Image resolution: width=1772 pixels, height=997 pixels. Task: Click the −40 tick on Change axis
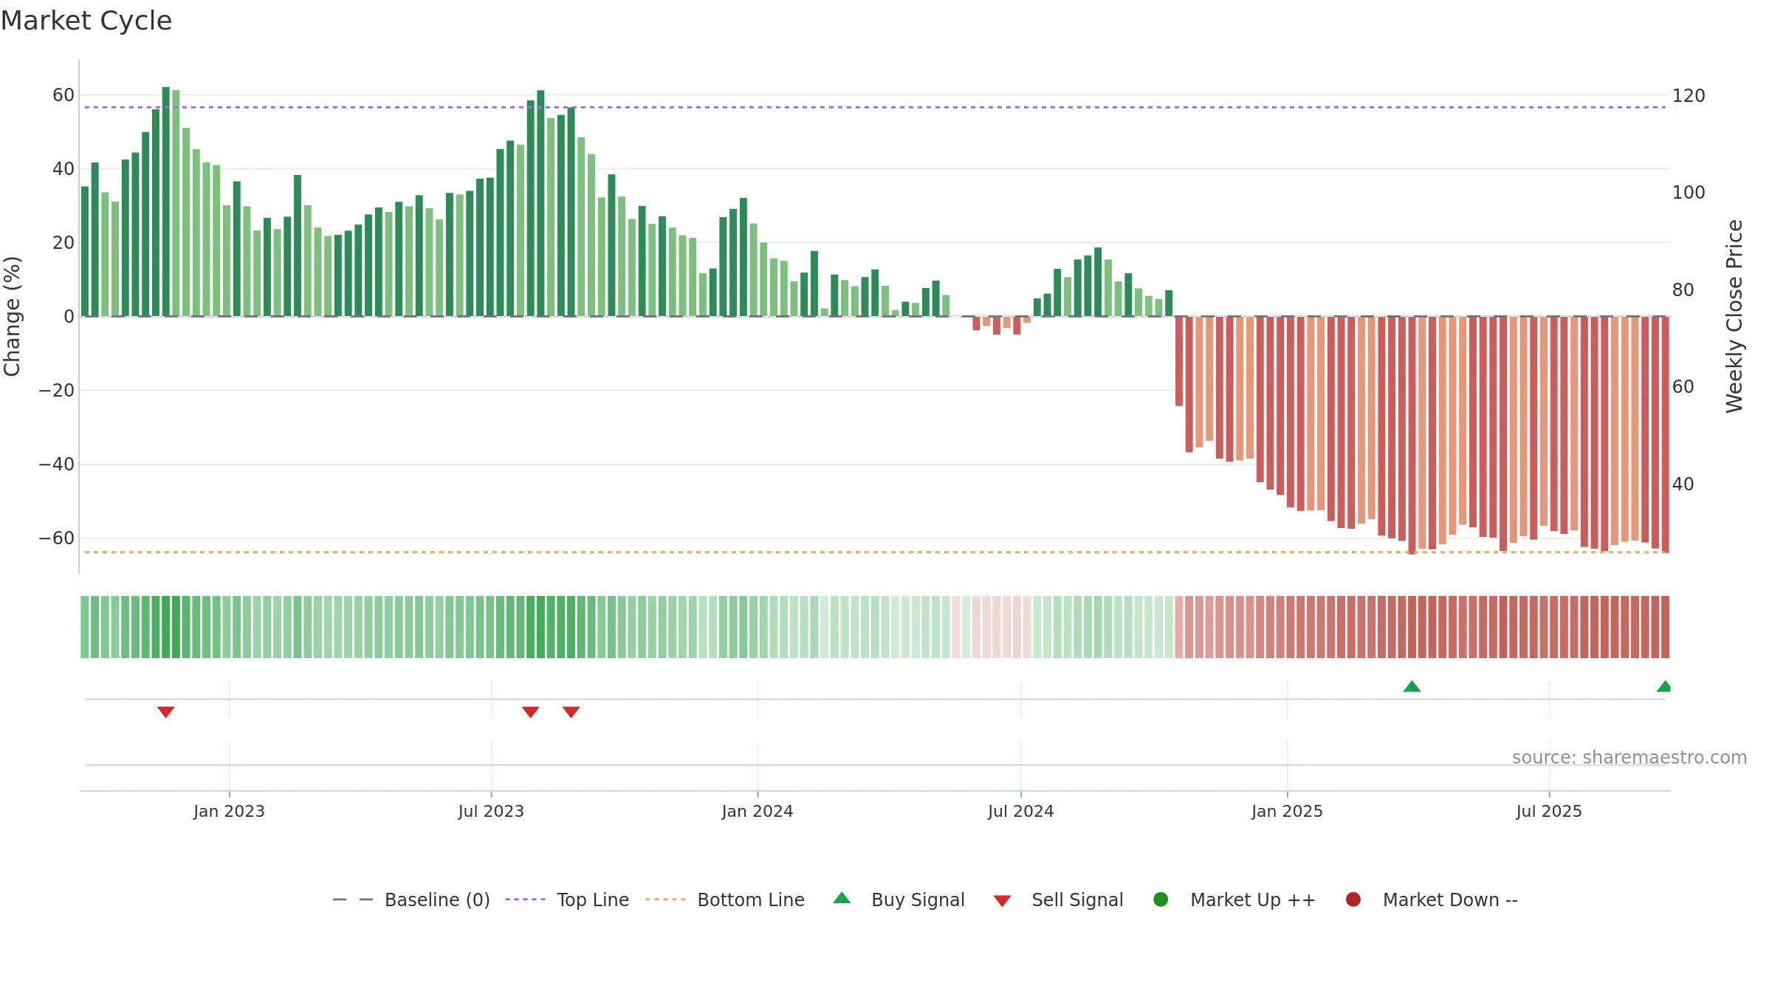click(57, 464)
